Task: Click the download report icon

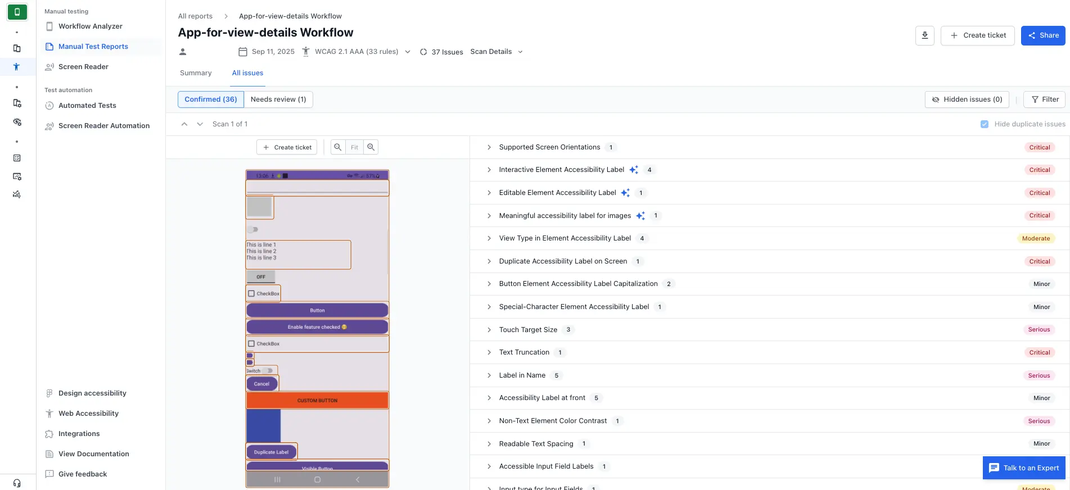Action: tap(924, 35)
